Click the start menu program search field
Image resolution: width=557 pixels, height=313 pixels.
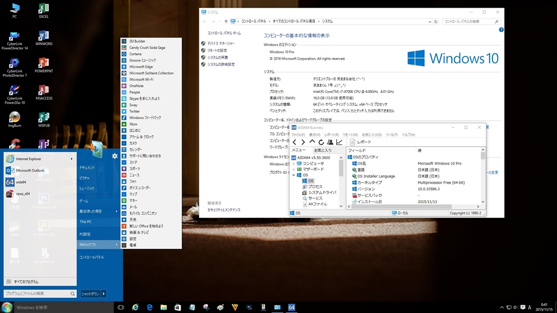pos(36,294)
